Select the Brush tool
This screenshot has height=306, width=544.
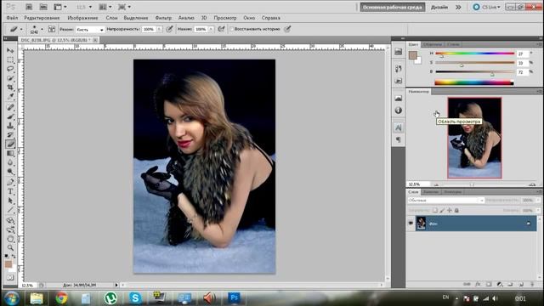[x=10, y=116]
